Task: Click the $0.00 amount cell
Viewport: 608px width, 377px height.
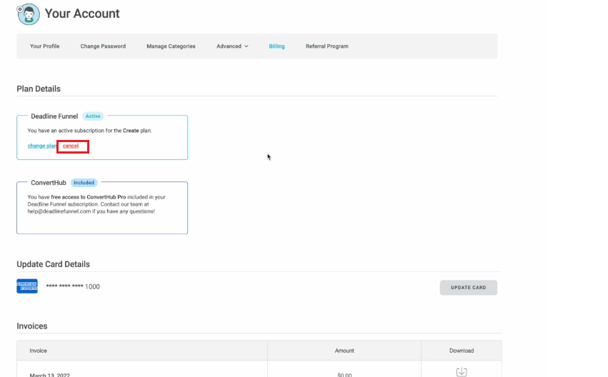Action: coord(344,375)
